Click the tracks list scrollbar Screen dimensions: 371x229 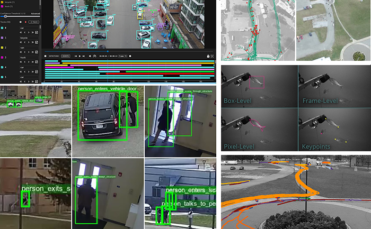(40, 28)
